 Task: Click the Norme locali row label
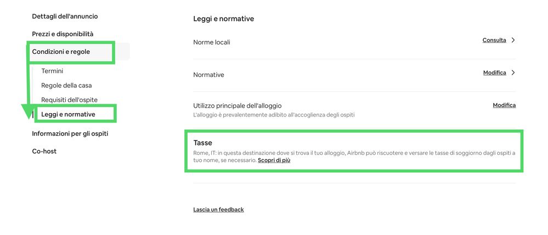[x=212, y=42]
